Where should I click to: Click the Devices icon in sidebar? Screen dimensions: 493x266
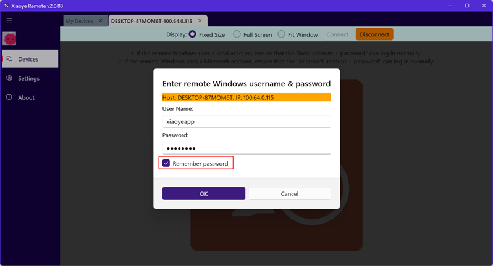click(9, 59)
